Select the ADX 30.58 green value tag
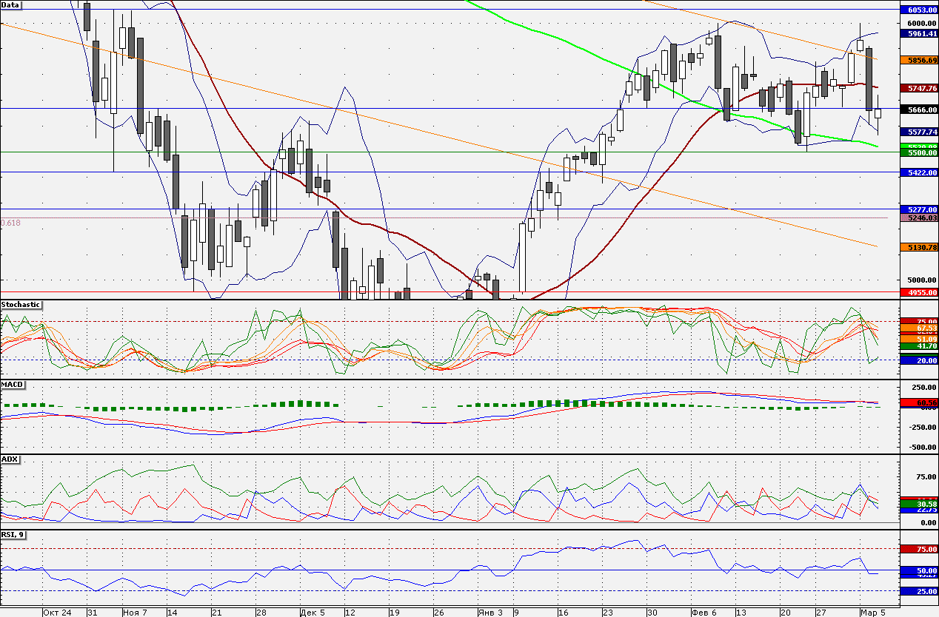 point(919,503)
